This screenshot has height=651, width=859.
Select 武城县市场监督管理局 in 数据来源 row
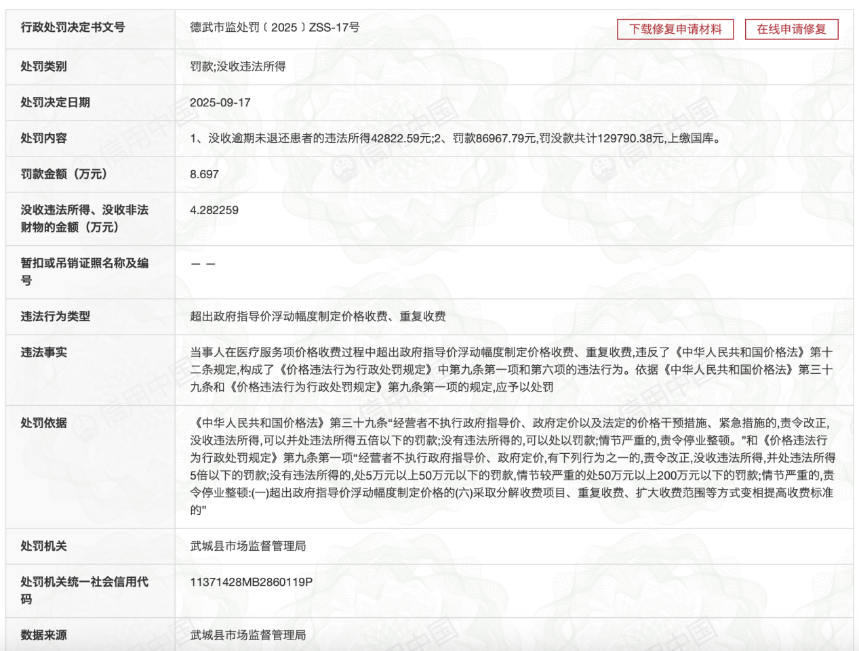[248, 635]
